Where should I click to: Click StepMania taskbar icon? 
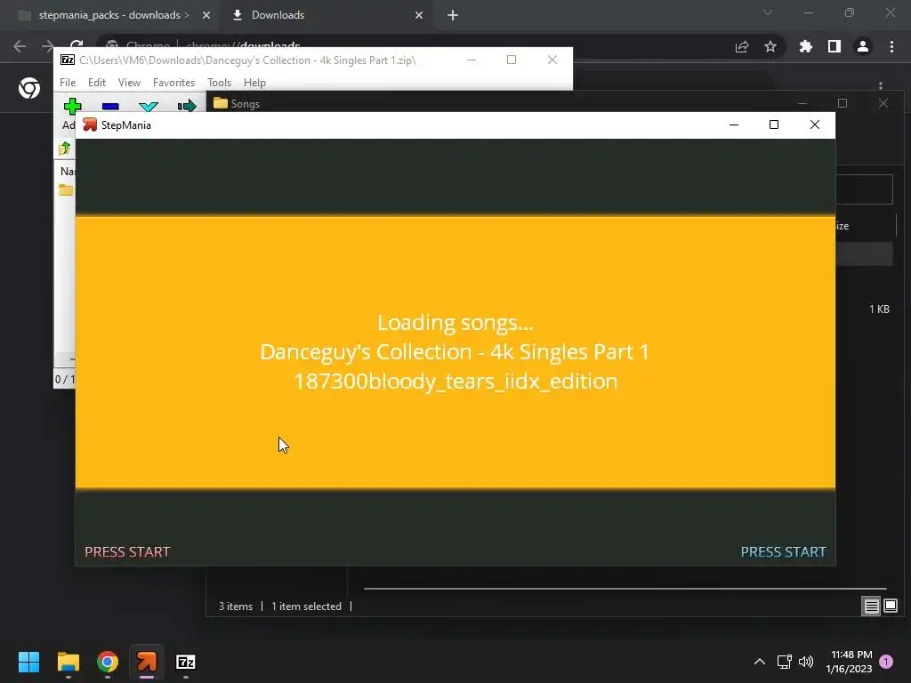147,662
